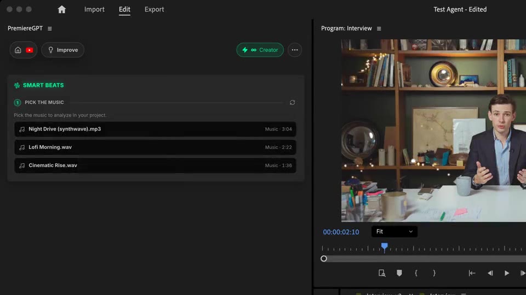Refresh the music list

tap(292, 102)
